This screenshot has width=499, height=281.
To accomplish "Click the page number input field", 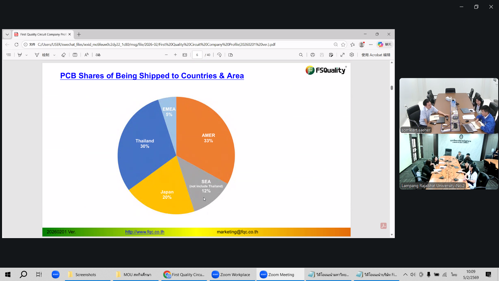I will 197,55.
